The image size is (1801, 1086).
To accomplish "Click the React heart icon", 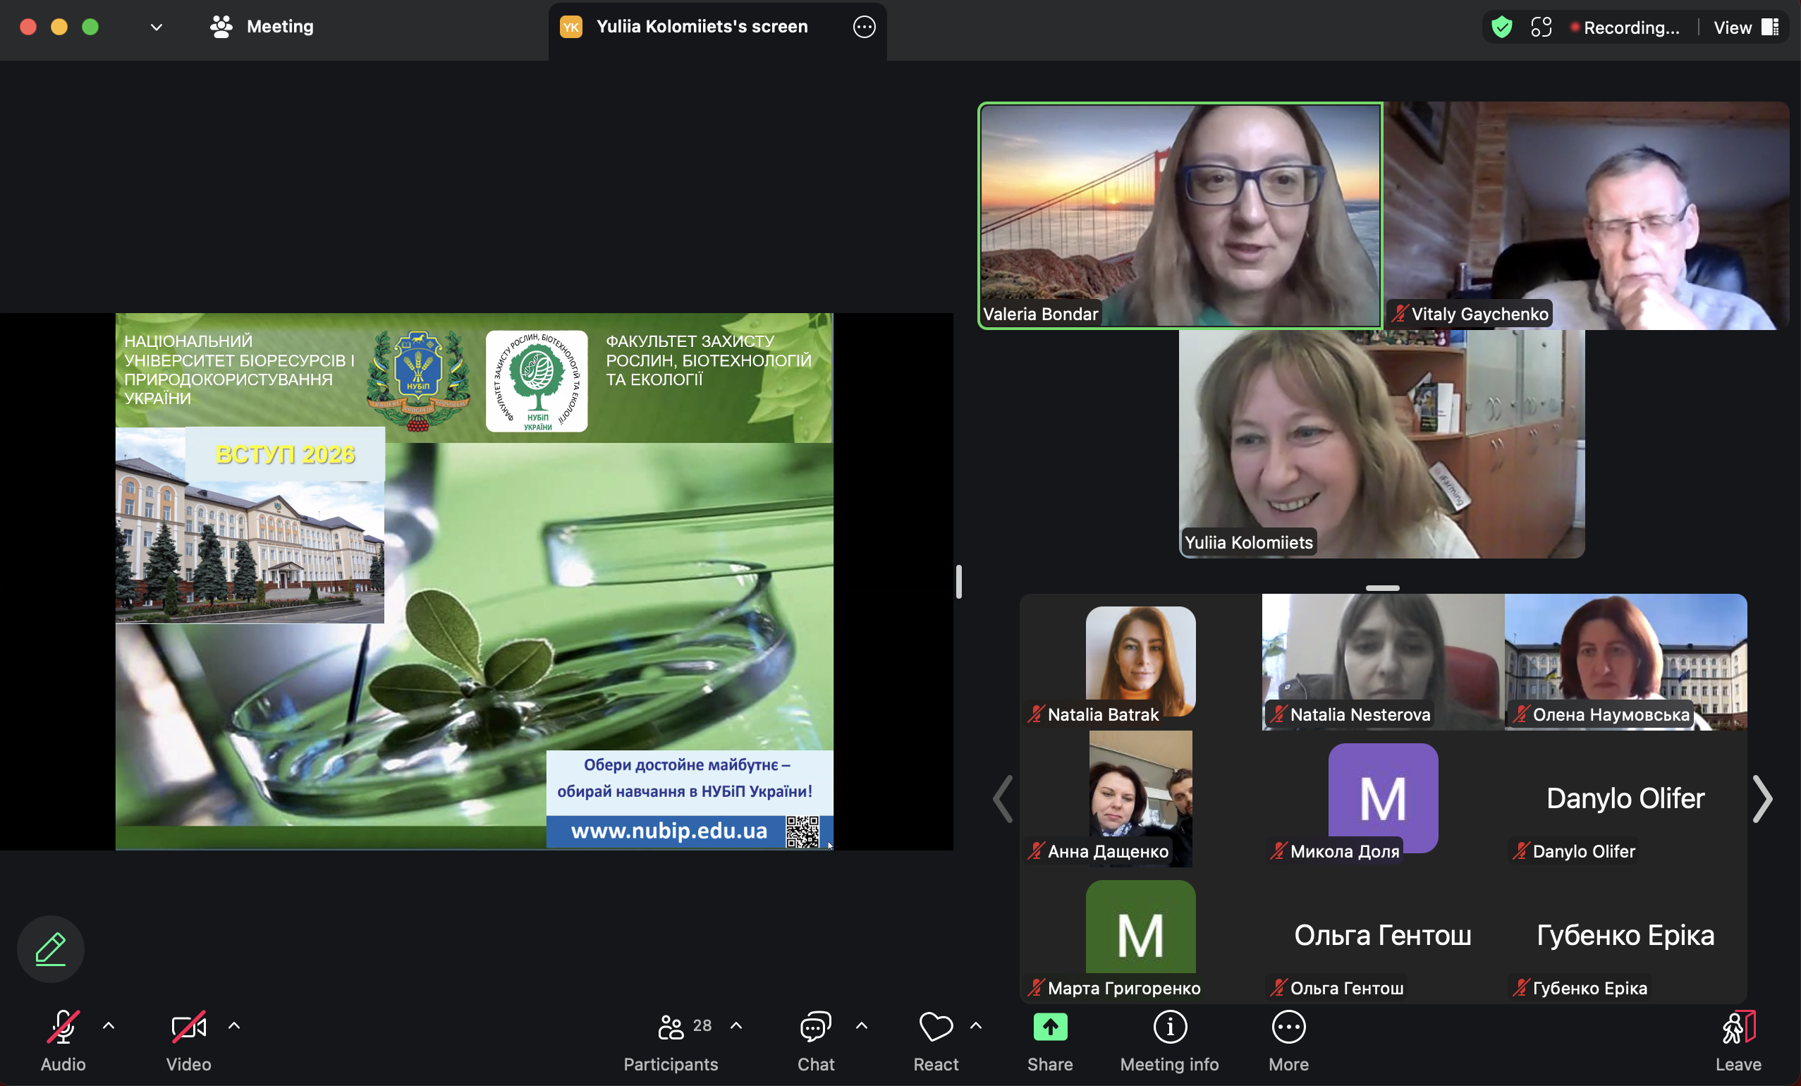I will (935, 1027).
